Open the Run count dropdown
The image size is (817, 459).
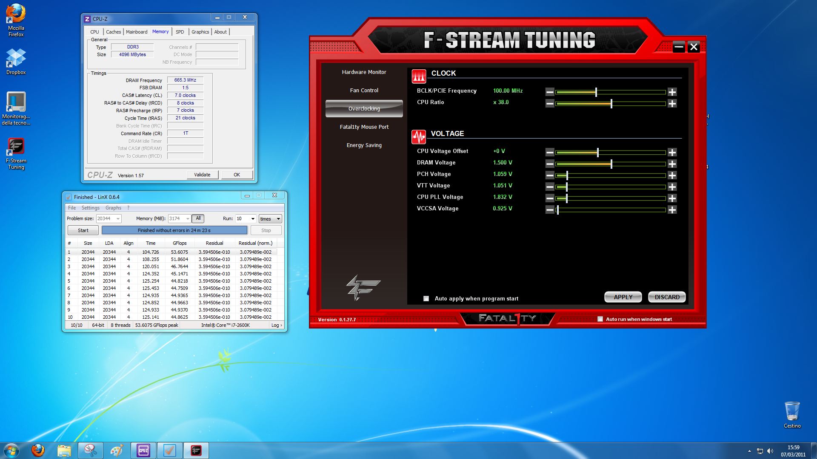click(x=252, y=219)
